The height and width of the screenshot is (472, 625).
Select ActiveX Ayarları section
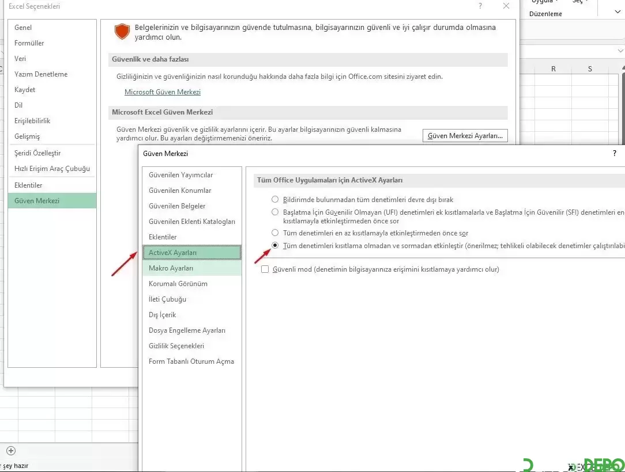coord(192,252)
